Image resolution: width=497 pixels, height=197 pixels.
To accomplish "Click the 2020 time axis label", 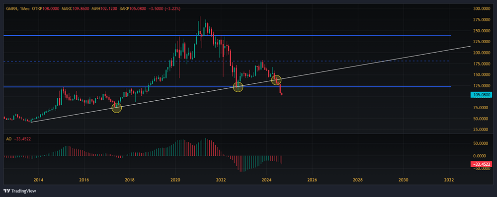I will (x=175, y=180).
